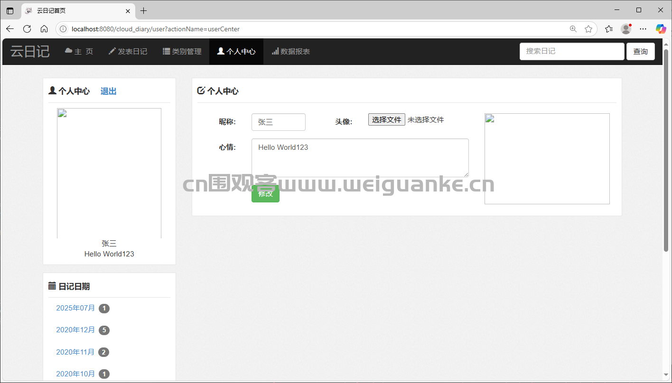
Task: Click 张三 name under sidebar avatar
Action: (x=109, y=243)
